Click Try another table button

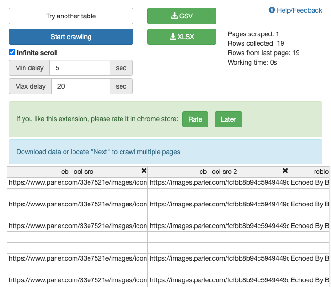point(71,16)
